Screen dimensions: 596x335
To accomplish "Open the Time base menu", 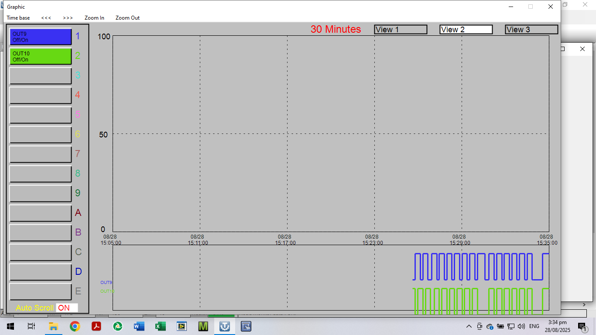I will point(18,18).
